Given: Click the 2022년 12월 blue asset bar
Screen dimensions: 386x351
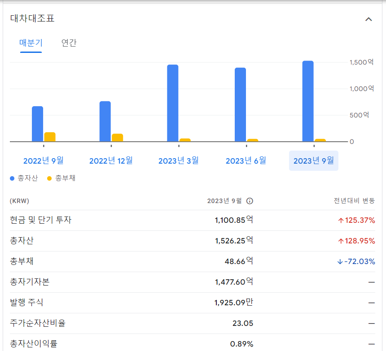Looking at the screenshot, I should (105, 121).
